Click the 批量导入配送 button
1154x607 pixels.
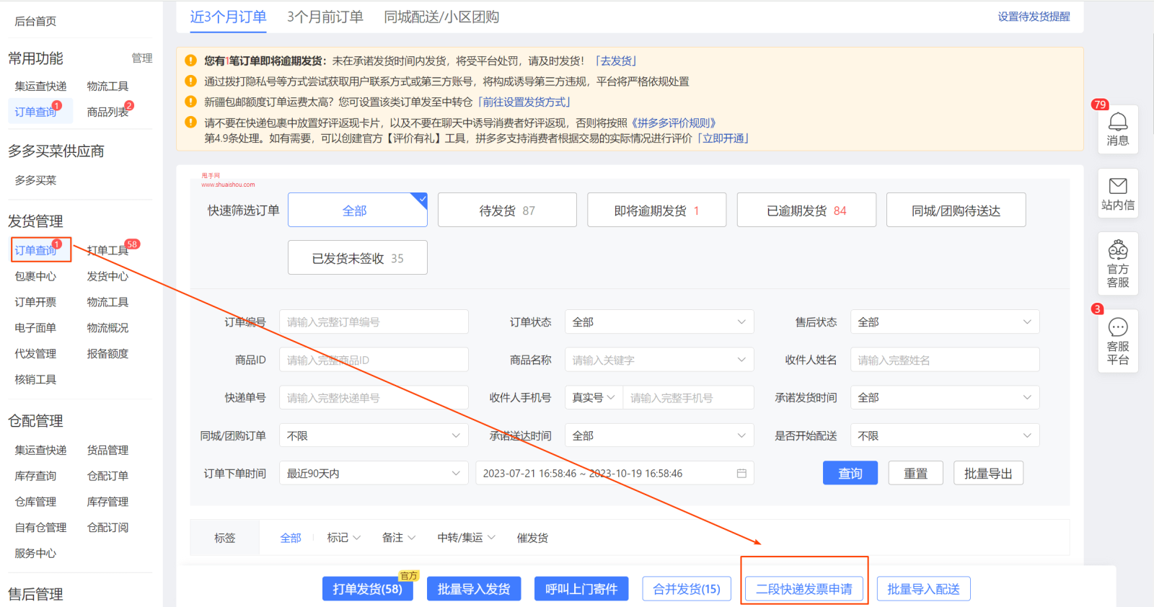[x=923, y=589]
